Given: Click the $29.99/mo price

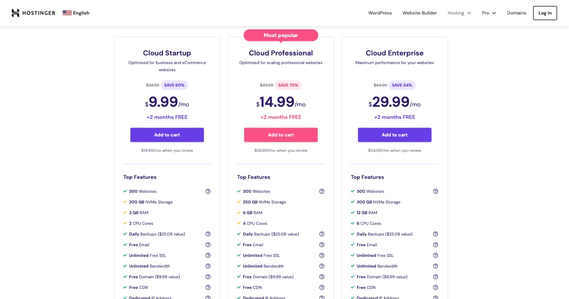Looking at the screenshot, I should tap(395, 103).
